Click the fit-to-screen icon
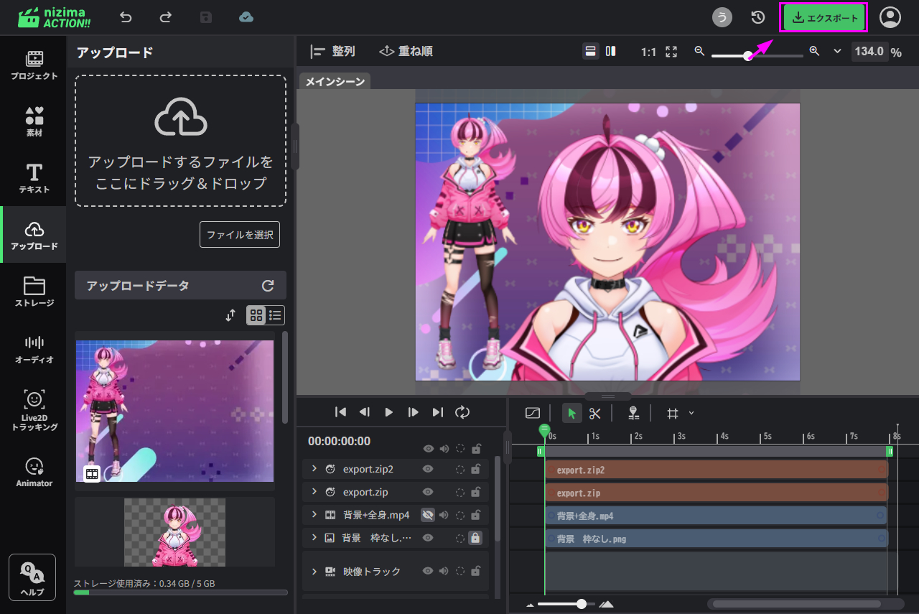Viewport: 919px width, 614px height. coord(671,52)
